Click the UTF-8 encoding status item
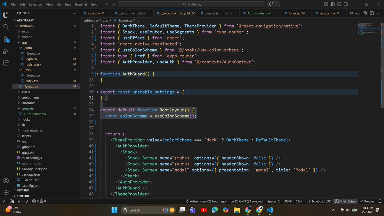 (287, 201)
